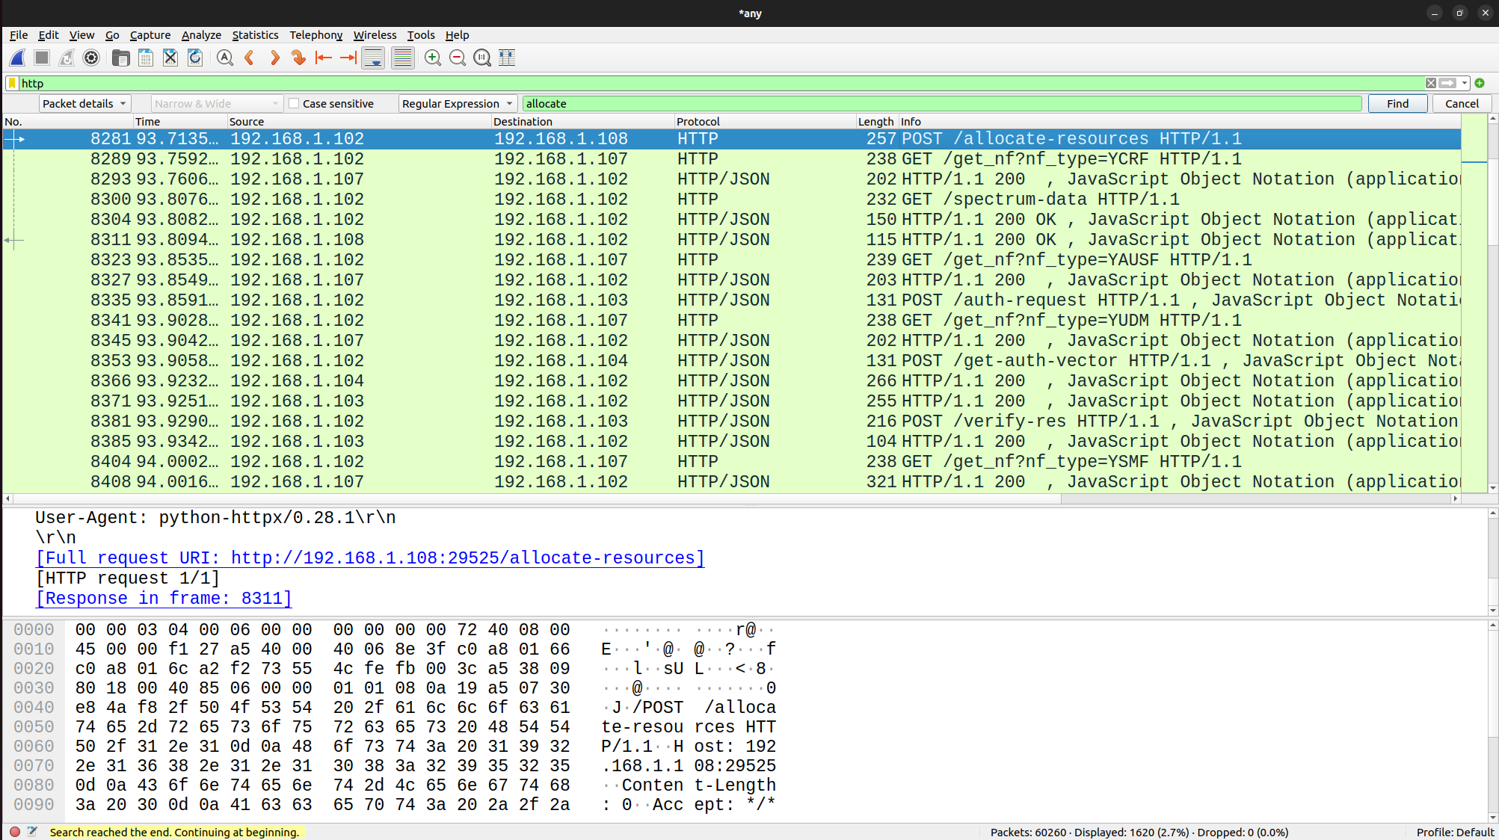Click the capture status expert info icon
The height and width of the screenshot is (840, 1499).
click(14, 832)
